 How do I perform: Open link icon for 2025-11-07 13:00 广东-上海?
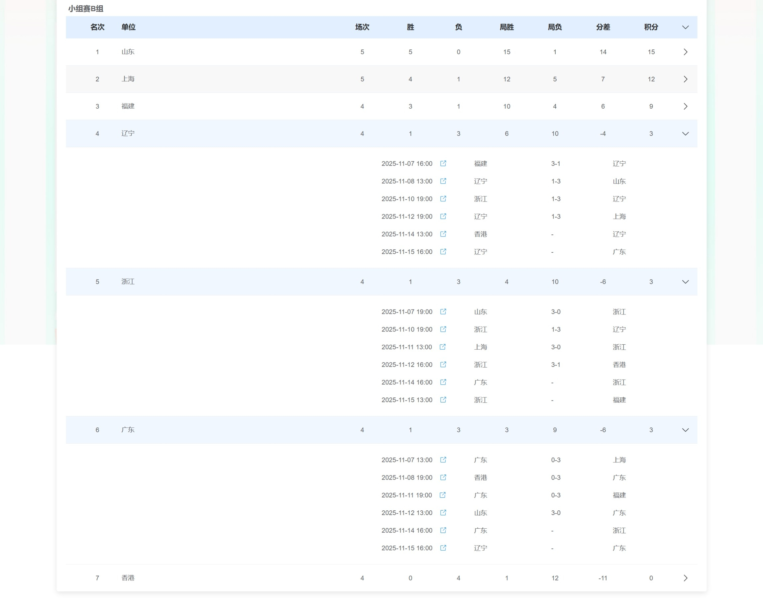(443, 460)
